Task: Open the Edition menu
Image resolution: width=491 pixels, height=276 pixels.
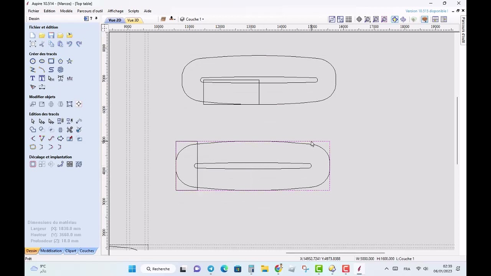Action: (x=49, y=11)
